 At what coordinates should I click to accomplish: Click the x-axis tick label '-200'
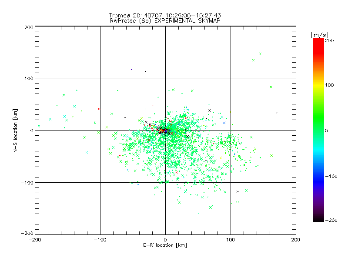point(35,240)
